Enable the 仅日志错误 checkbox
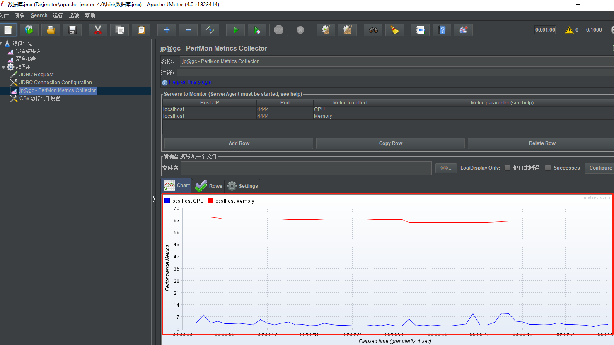This screenshot has width=614, height=345. point(507,168)
